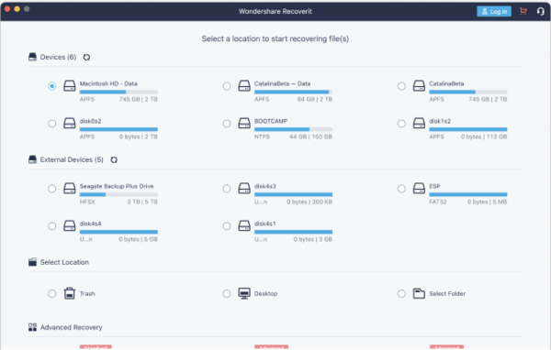Select Seagate Backup Plus Drive radio button
Screen dimensions: 551x350
pos(52,189)
